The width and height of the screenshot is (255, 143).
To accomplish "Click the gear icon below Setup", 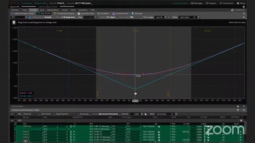I will click(243, 7).
